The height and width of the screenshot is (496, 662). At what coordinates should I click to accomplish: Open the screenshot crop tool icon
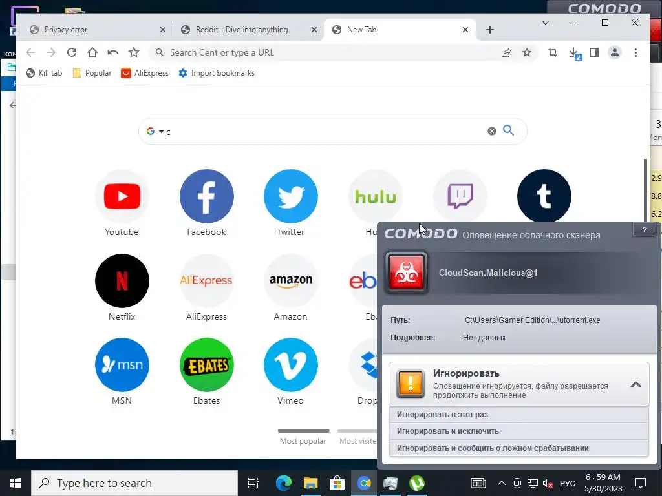[x=553, y=52]
